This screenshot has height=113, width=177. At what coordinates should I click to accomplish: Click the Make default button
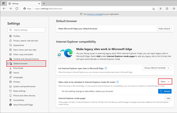click(164, 29)
